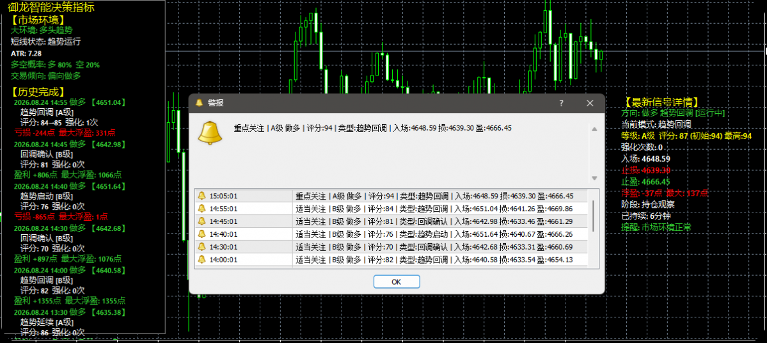Click the 多空概率 多 80% 空 20% line
The image size is (767, 343).
point(55,65)
